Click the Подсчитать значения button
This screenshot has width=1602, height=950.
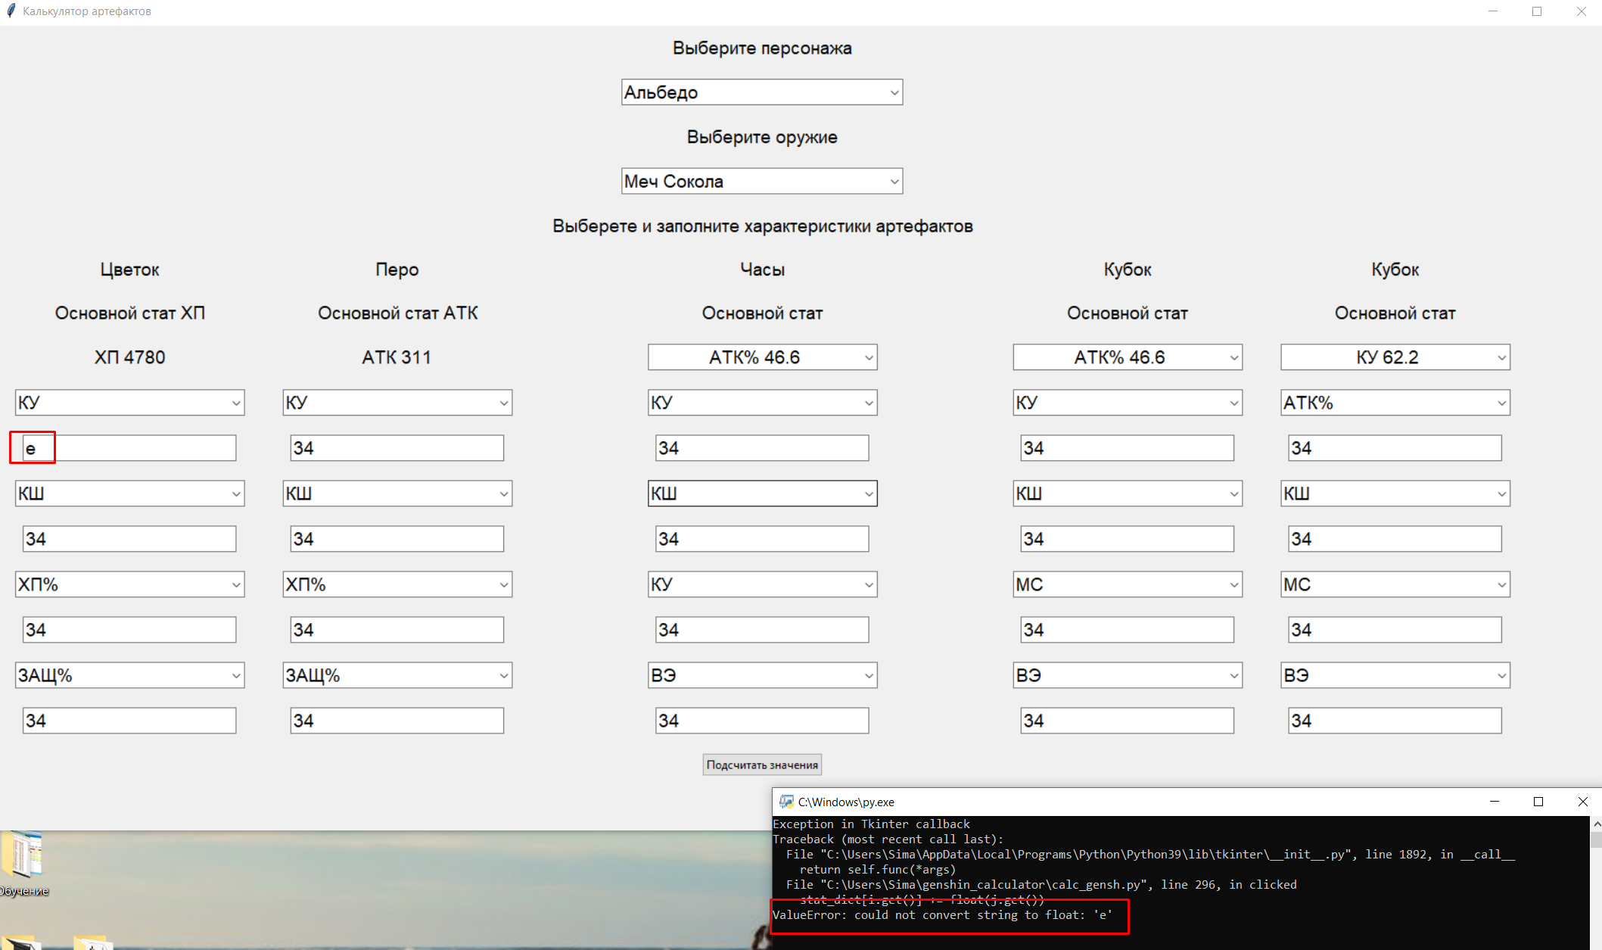(x=761, y=765)
